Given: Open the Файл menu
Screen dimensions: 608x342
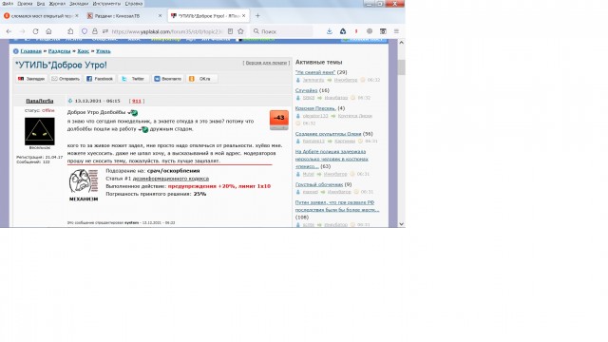Looking at the screenshot, I should coord(8,4).
